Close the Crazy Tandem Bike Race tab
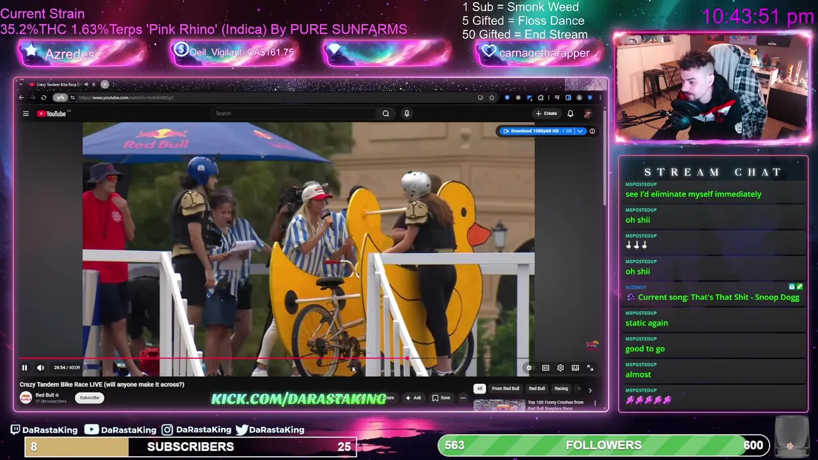The height and width of the screenshot is (460, 818). [94, 84]
